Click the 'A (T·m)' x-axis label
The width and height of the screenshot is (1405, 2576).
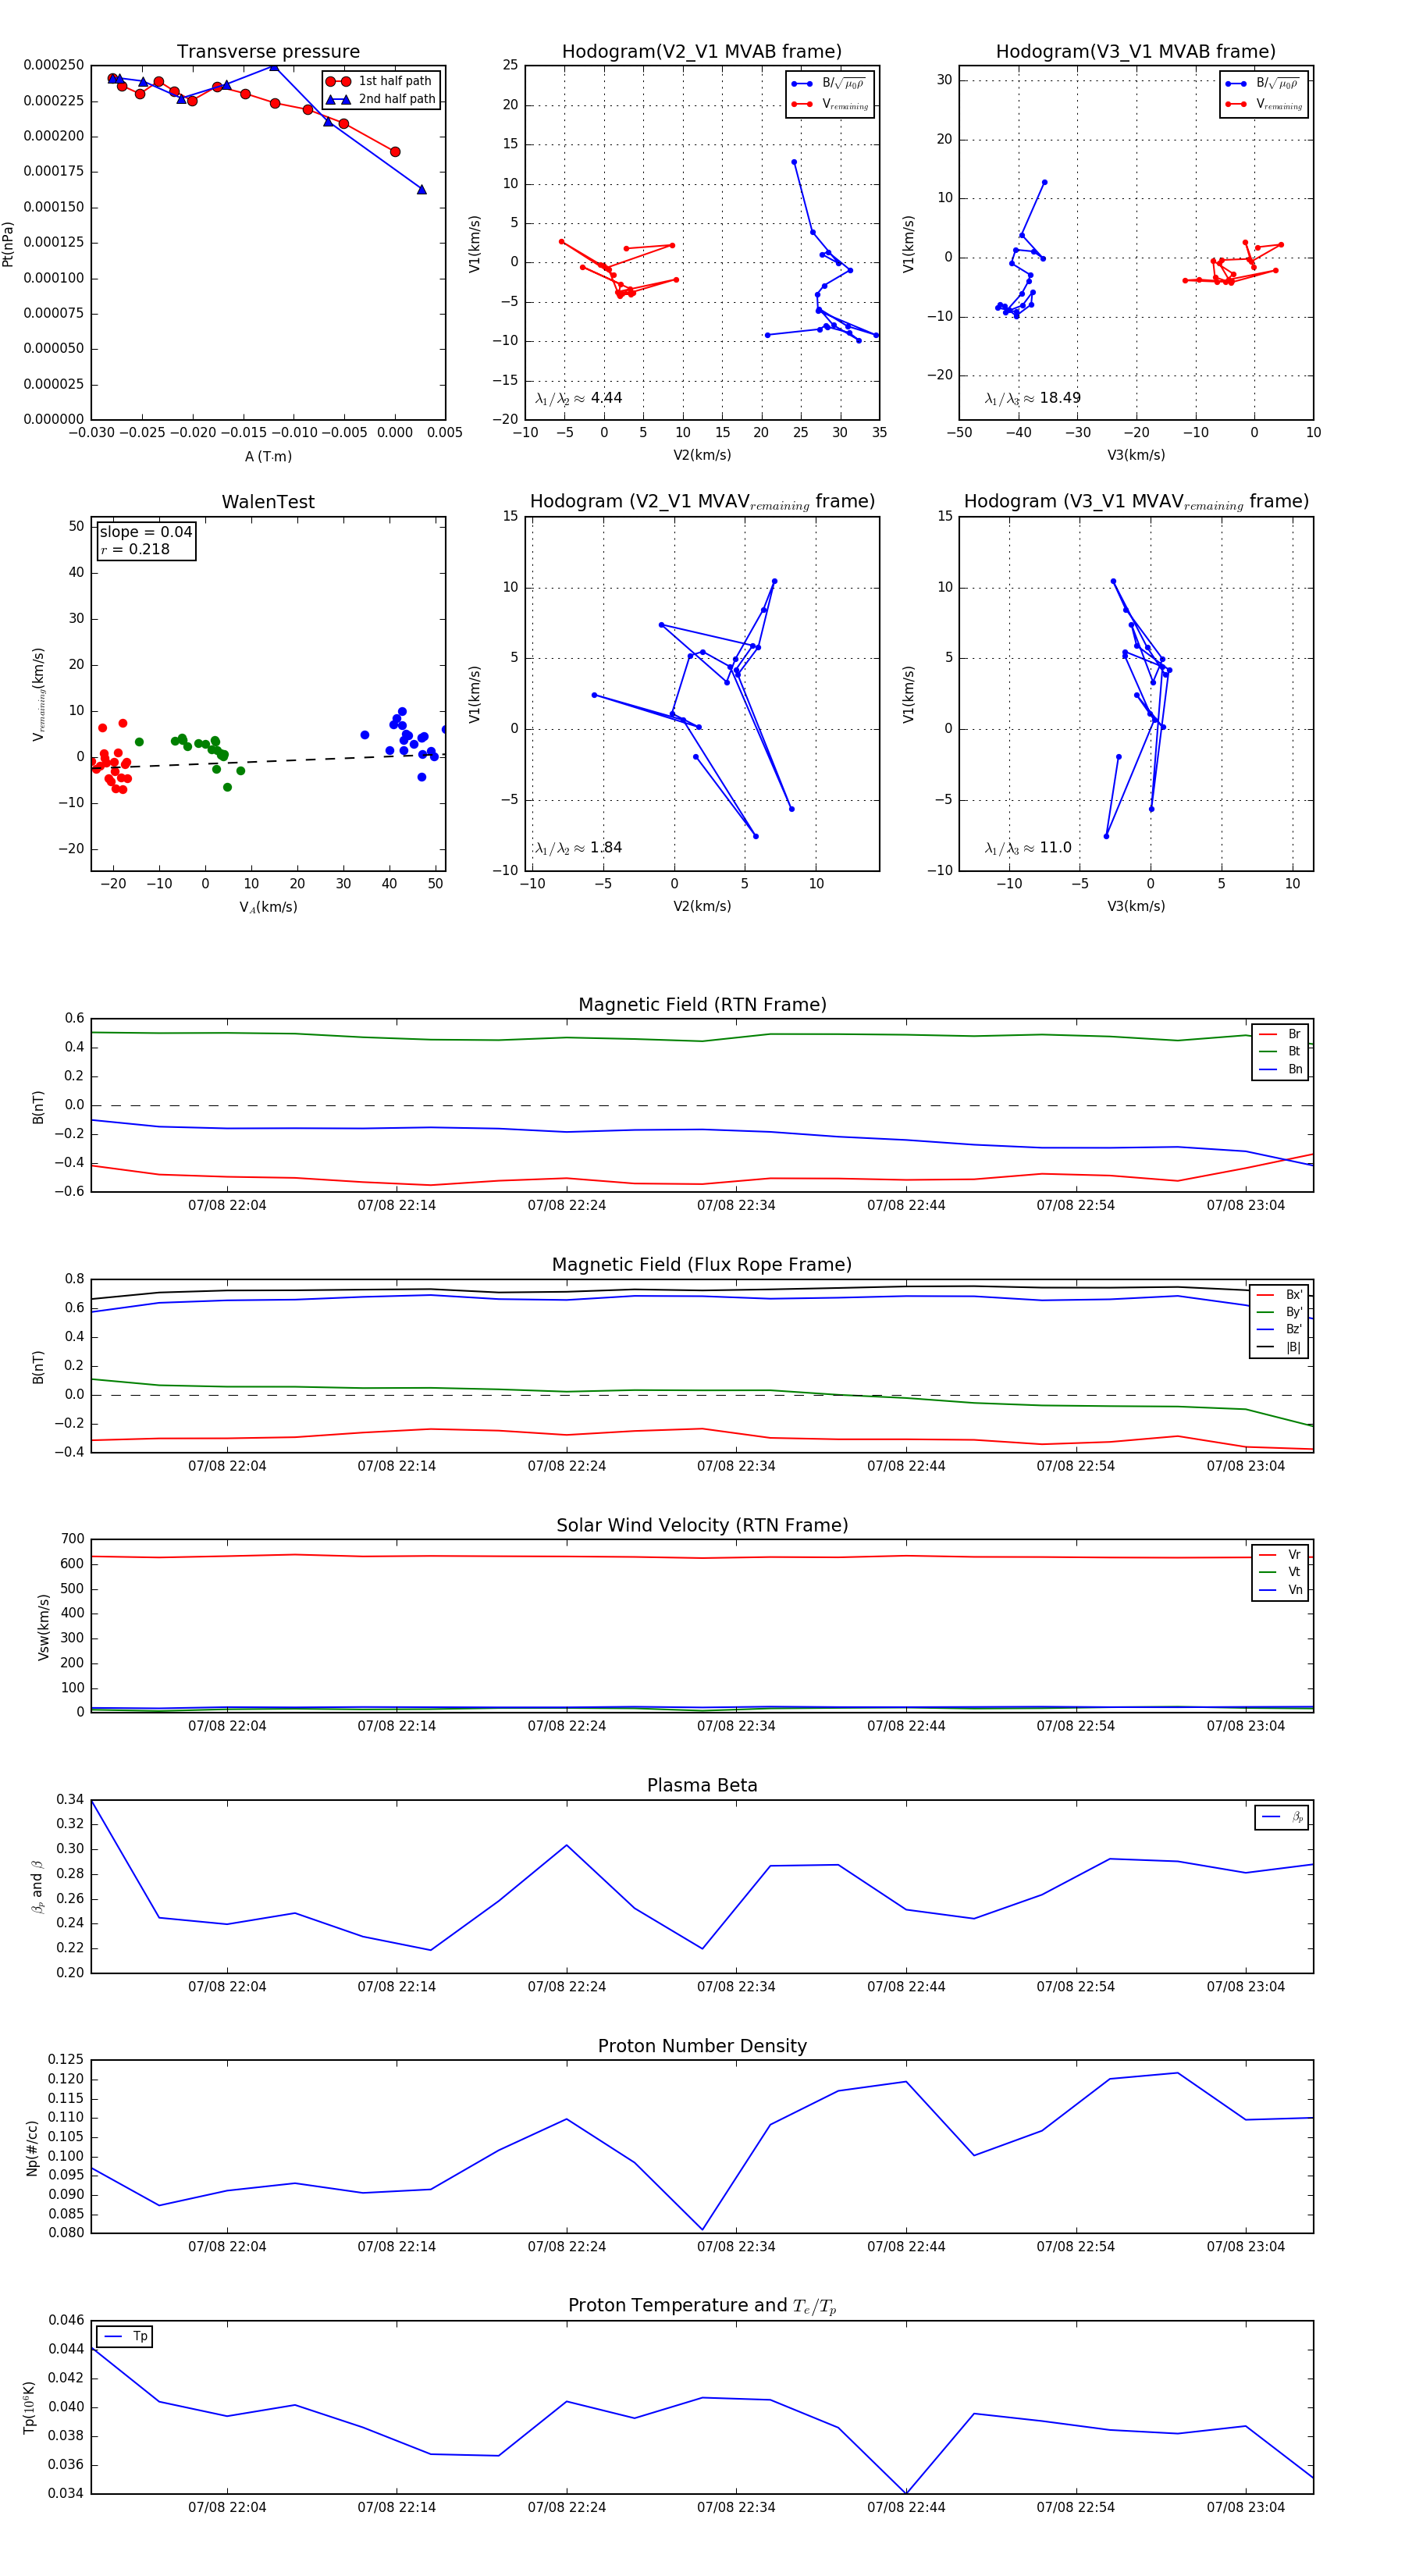pyautogui.click(x=268, y=456)
